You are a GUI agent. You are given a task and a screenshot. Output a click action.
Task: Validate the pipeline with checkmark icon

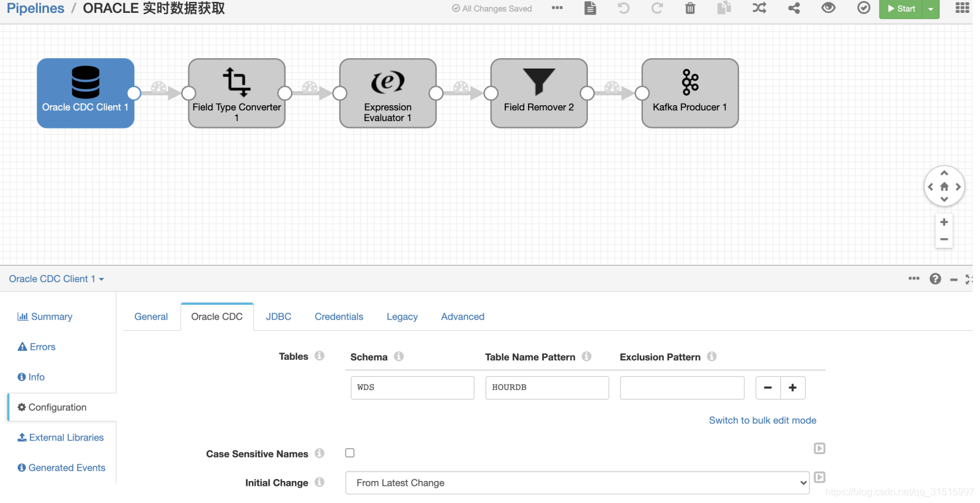coord(864,8)
